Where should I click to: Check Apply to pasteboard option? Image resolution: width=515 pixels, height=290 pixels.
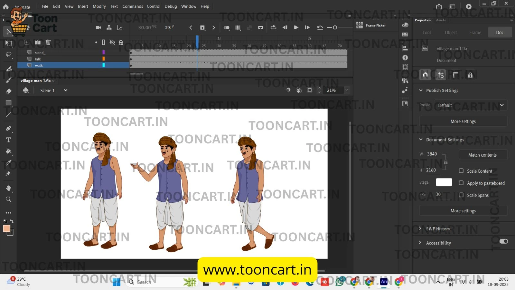(x=461, y=183)
